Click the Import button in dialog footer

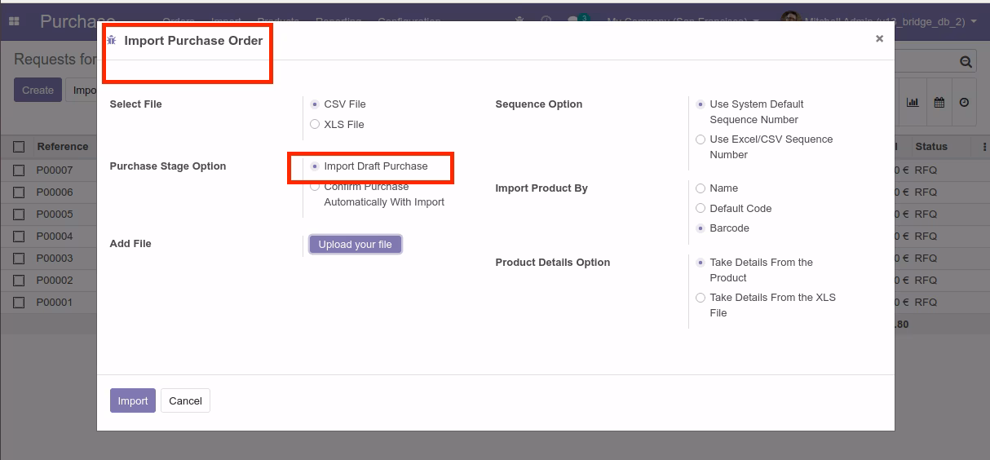pyautogui.click(x=133, y=400)
